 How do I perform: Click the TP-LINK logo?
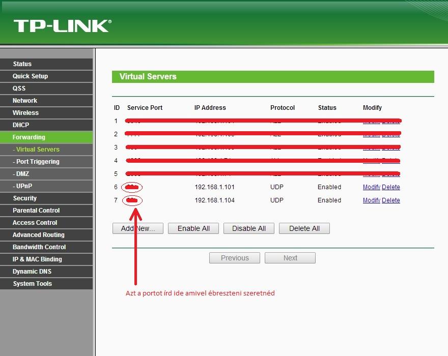(63, 26)
